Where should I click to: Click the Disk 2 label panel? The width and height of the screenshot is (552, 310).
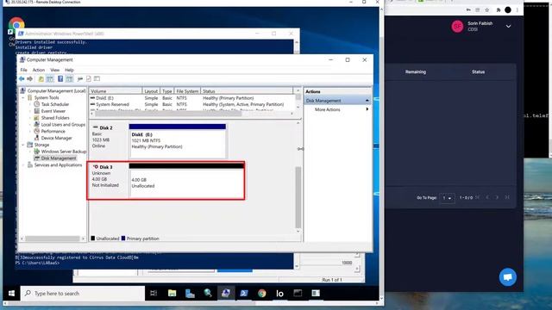coord(109,140)
